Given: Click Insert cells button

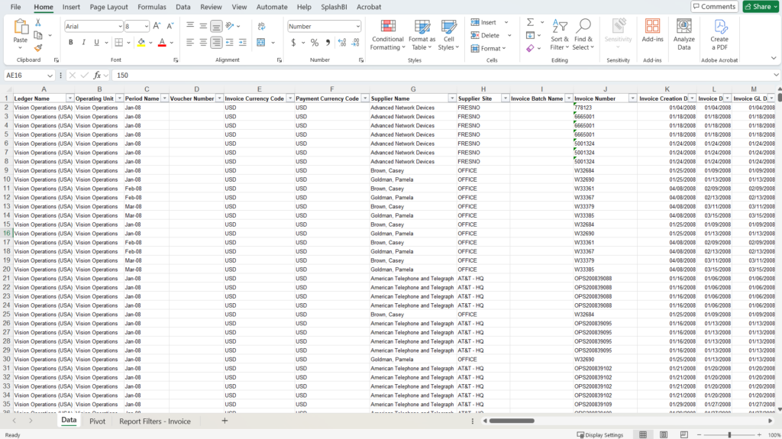Looking at the screenshot, I should pos(483,22).
